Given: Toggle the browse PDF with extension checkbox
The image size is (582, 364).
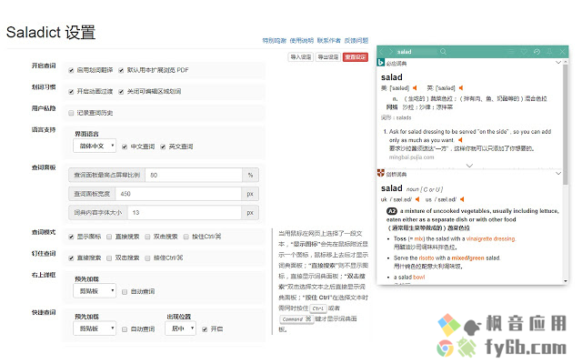Looking at the screenshot, I should pos(121,70).
